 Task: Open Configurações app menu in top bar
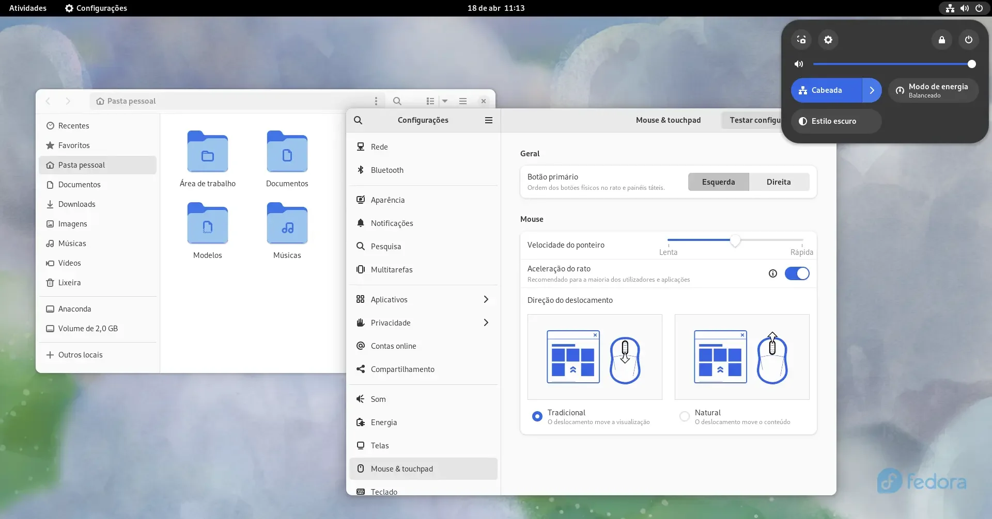(x=96, y=8)
